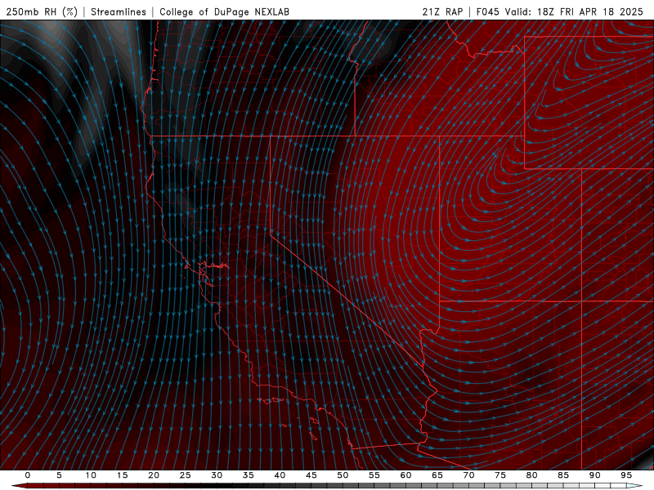Click the "F045" forecast hour text
Viewport: 654px width, 490px height.
[x=487, y=11]
